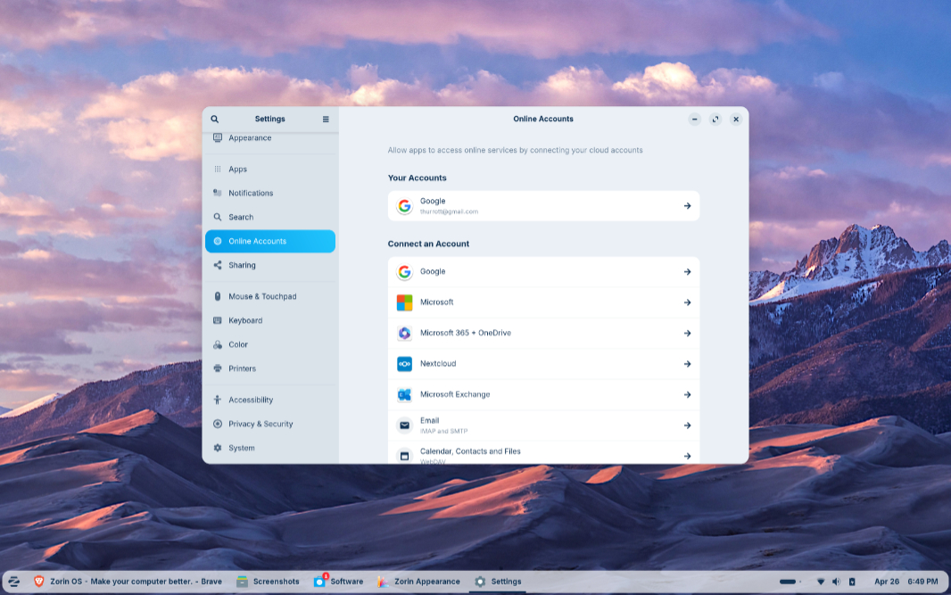Screen dimensions: 951x595
Task: Select Sharing in the sidebar
Action: tap(242, 265)
